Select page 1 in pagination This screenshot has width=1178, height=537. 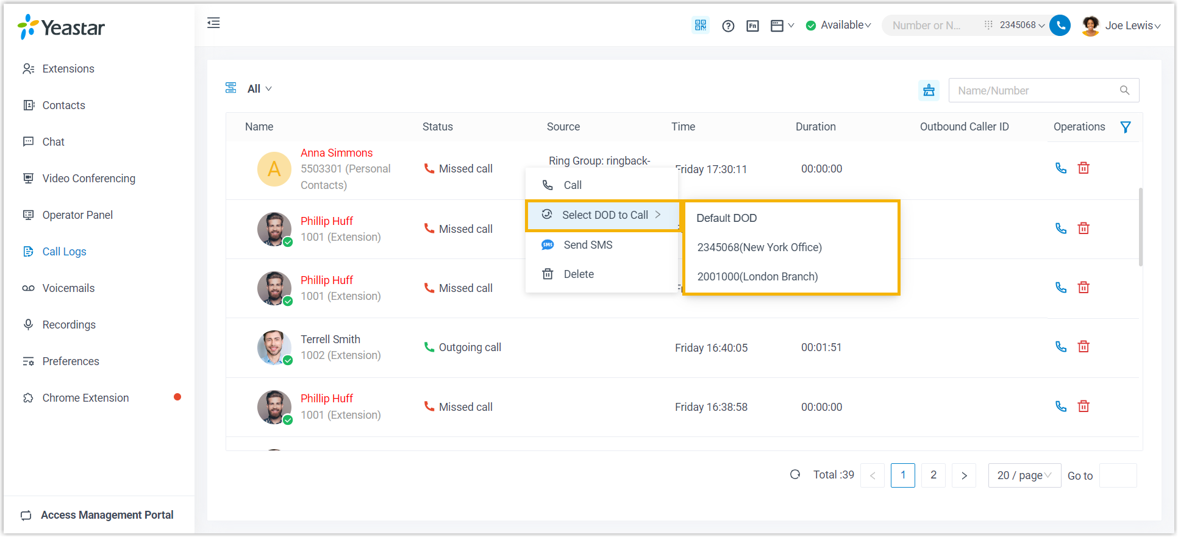point(903,475)
